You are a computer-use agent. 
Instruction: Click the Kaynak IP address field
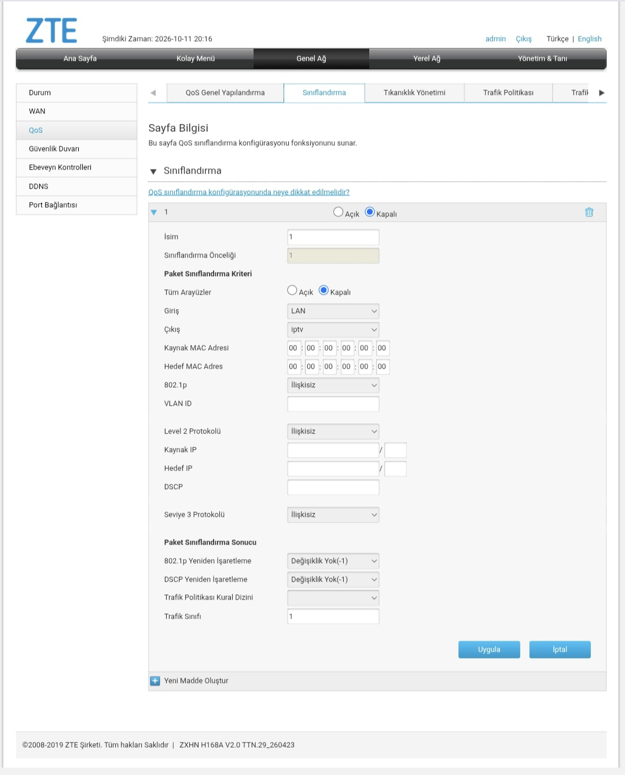(x=333, y=450)
